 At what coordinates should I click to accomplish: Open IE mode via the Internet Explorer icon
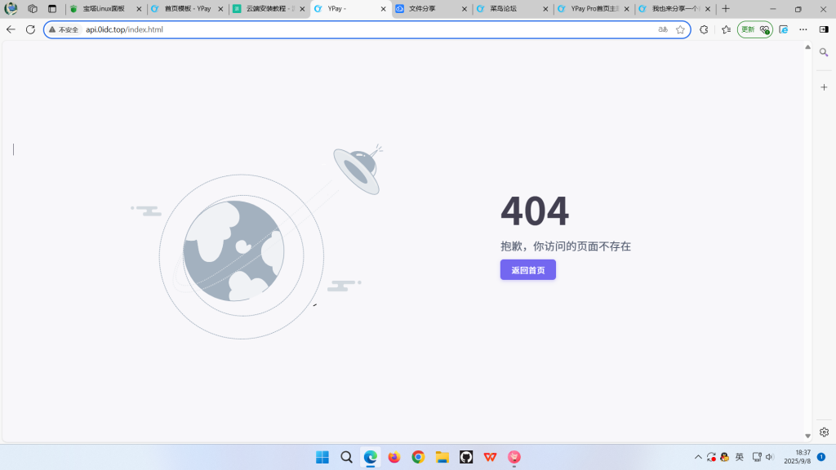click(x=783, y=29)
